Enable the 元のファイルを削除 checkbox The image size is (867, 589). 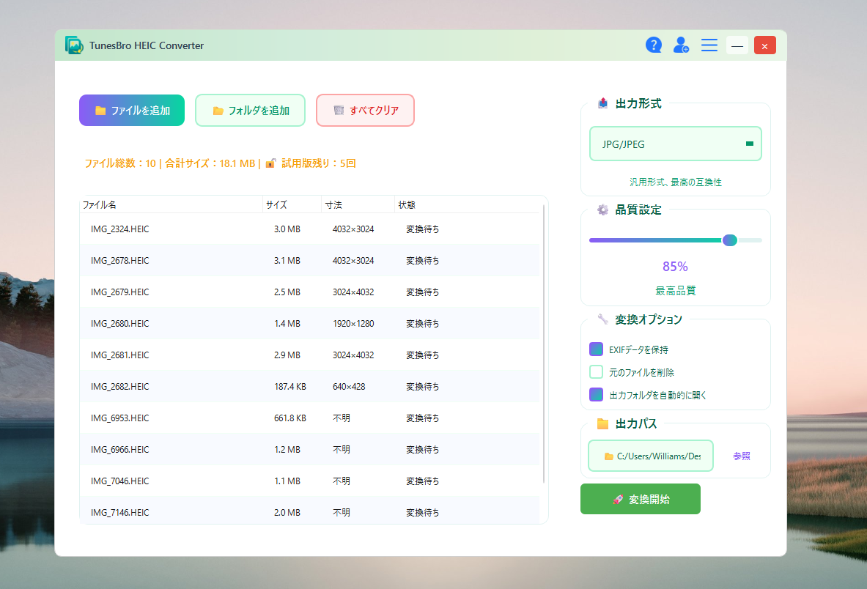pyautogui.click(x=596, y=372)
